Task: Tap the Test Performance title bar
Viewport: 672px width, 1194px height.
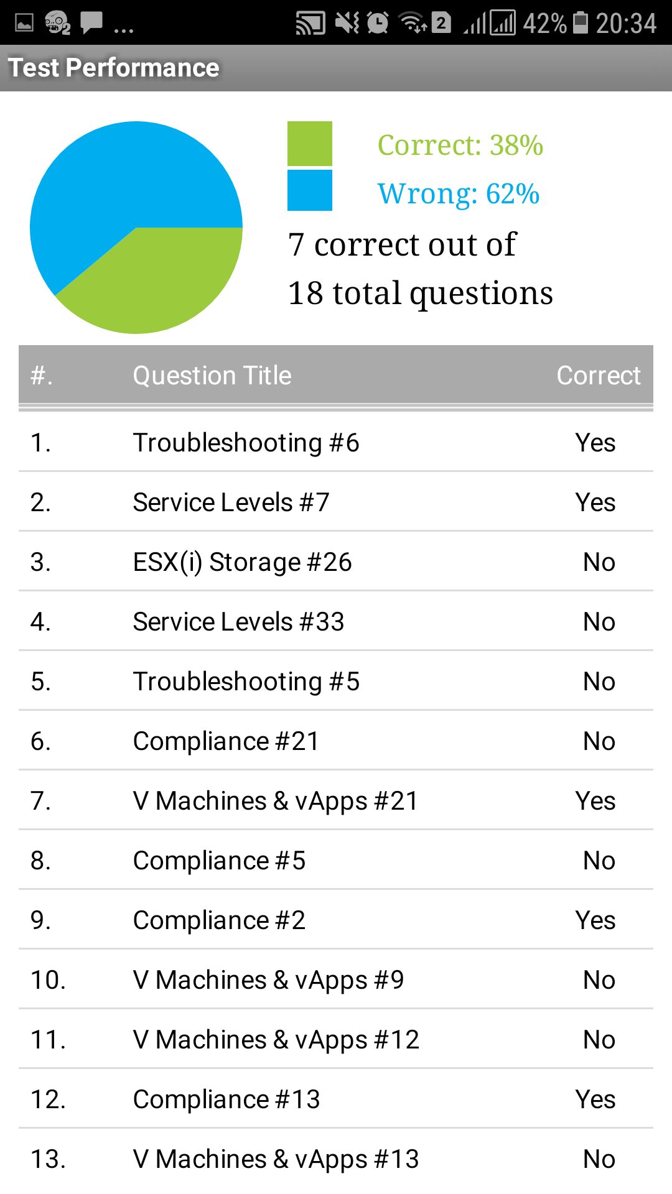Action: [115, 67]
